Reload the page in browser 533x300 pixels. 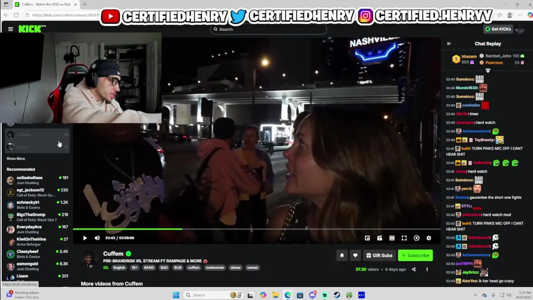coord(16,15)
